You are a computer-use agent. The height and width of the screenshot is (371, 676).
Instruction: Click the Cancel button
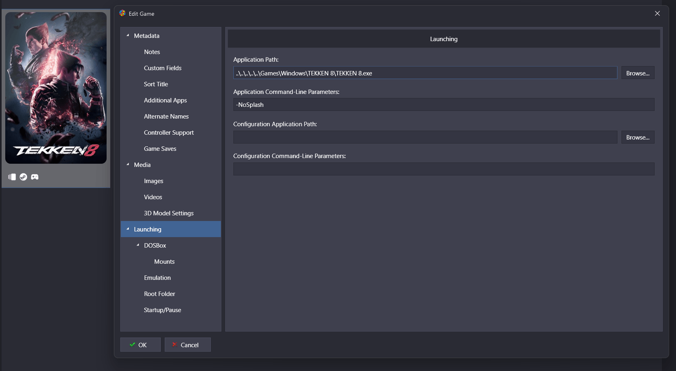(188, 345)
